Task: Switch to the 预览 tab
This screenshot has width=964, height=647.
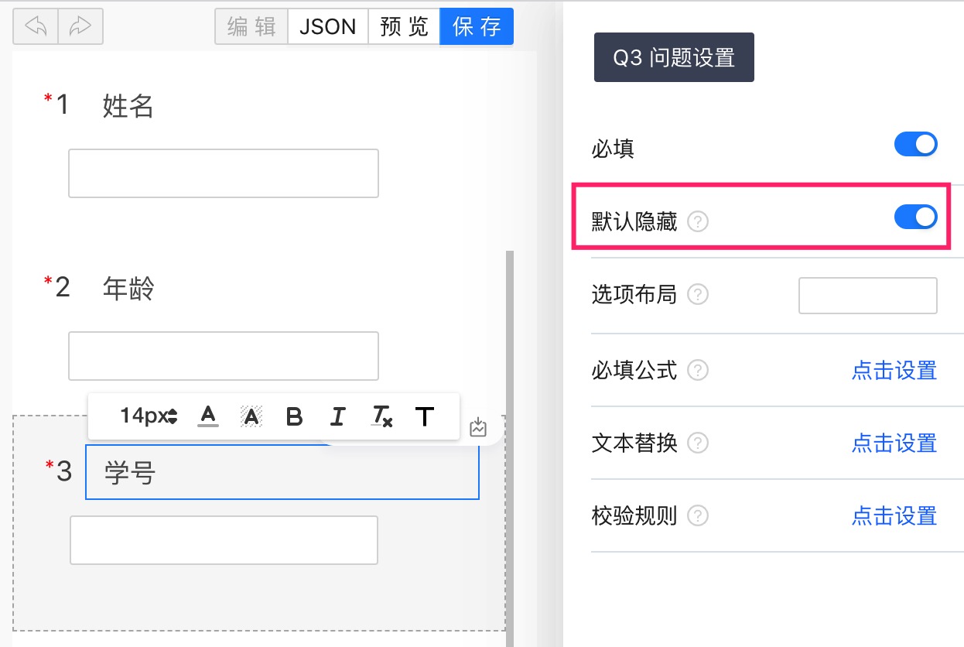Action: point(404,26)
